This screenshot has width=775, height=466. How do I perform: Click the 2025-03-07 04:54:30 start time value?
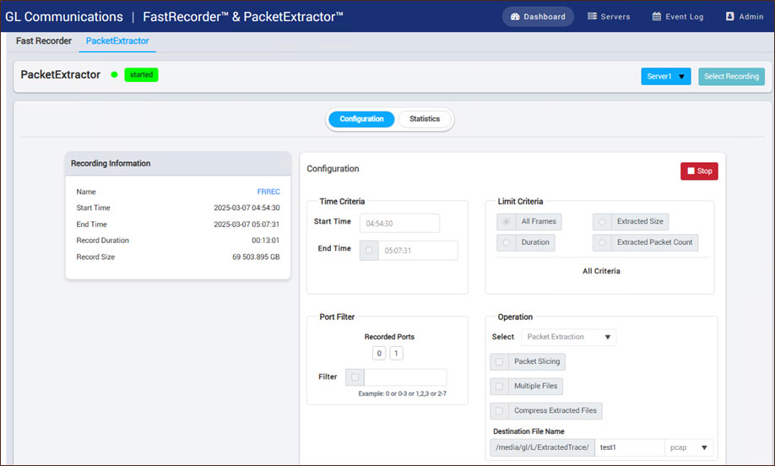tap(247, 208)
